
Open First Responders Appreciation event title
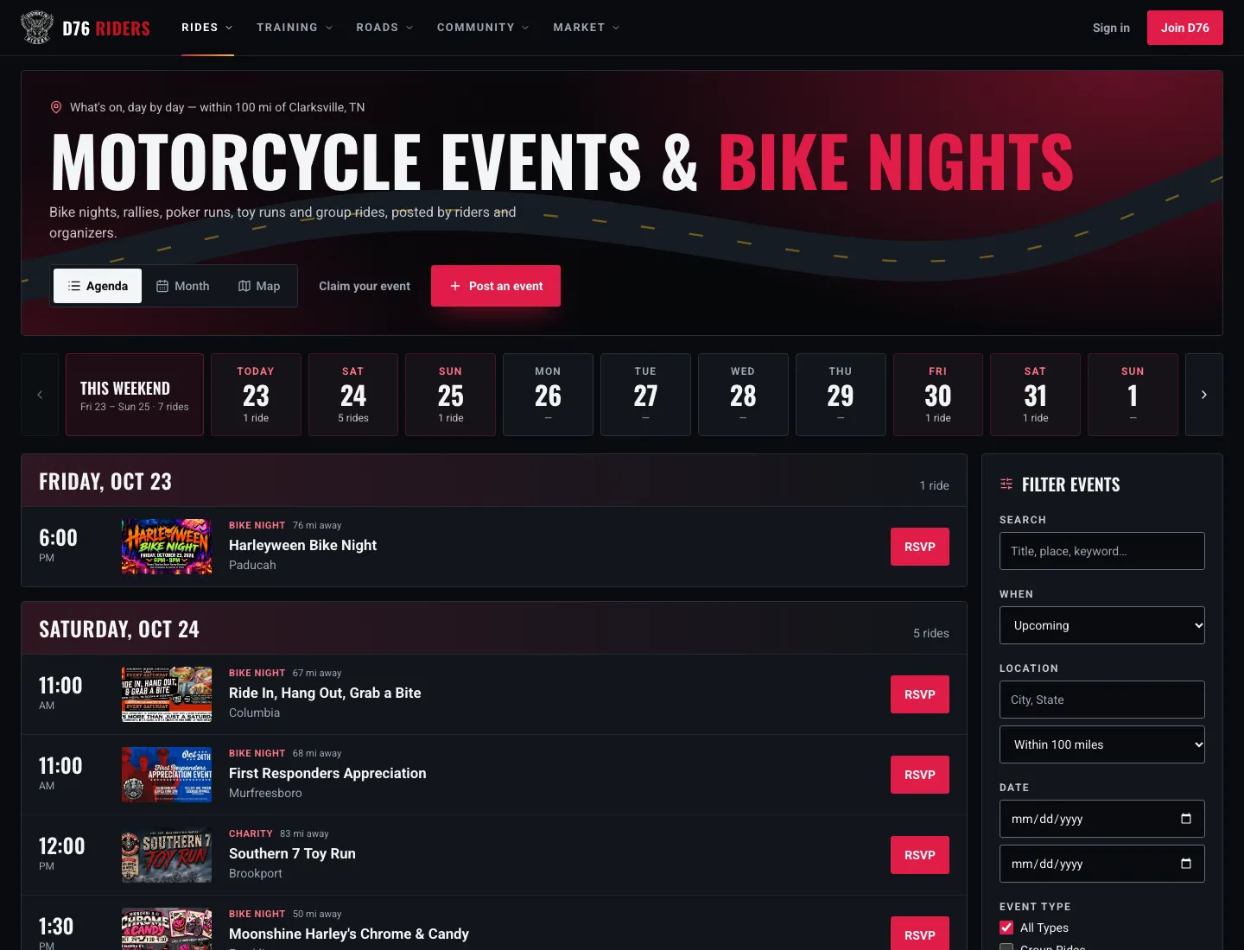327,773
